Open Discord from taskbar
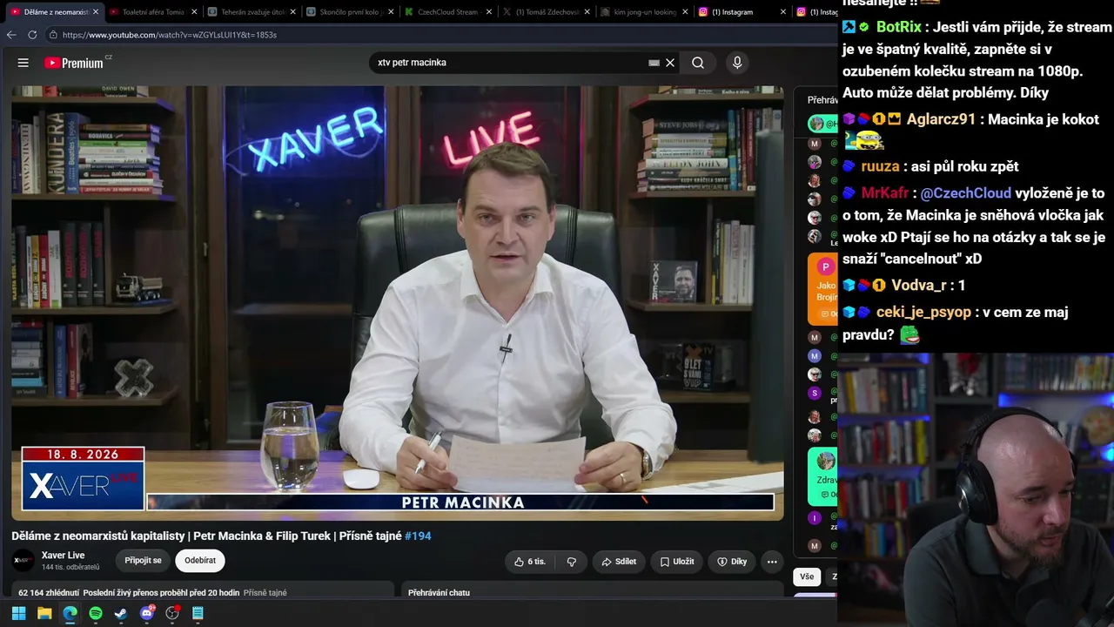 147,613
